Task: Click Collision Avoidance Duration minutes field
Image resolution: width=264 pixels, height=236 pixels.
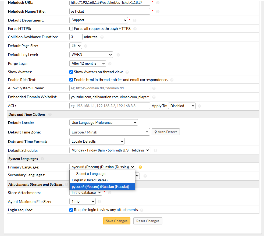Action: (x=76, y=37)
